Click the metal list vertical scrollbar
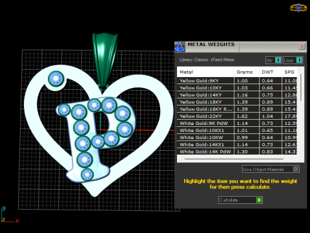Viewport: 310px width, 233px height. click(x=301, y=87)
